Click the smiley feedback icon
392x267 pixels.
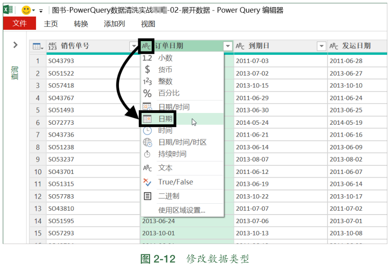pyautogui.click(x=26, y=10)
